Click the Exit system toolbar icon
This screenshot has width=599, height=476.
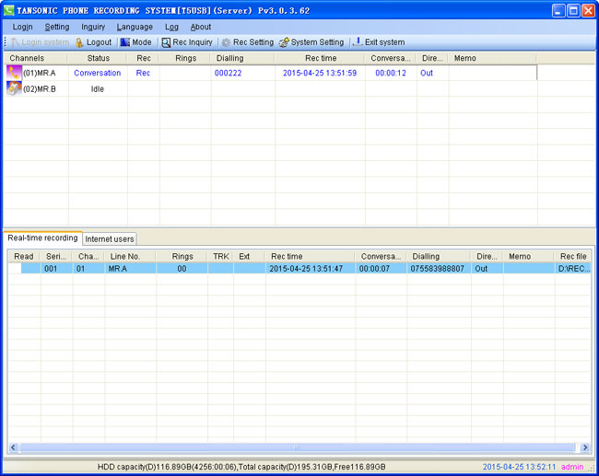pyautogui.click(x=358, y=42)
